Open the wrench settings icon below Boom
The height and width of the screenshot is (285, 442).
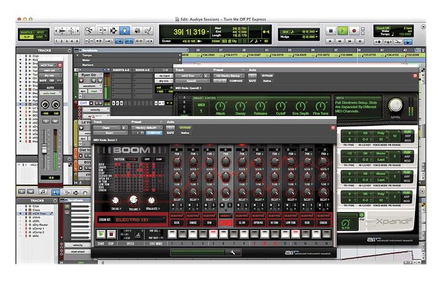point(232,253)
